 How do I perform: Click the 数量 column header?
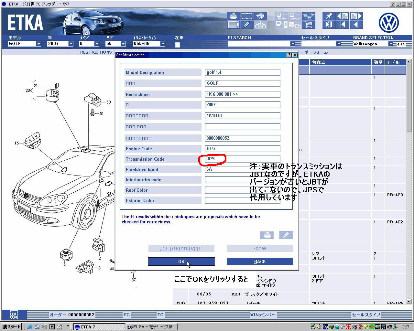(x=378, y=62)
